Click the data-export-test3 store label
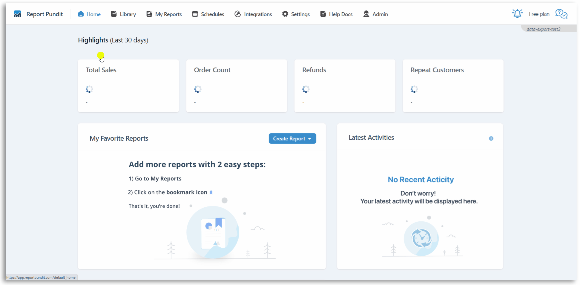This screenshot has width=580, height=285. click(x=543, y=29)
